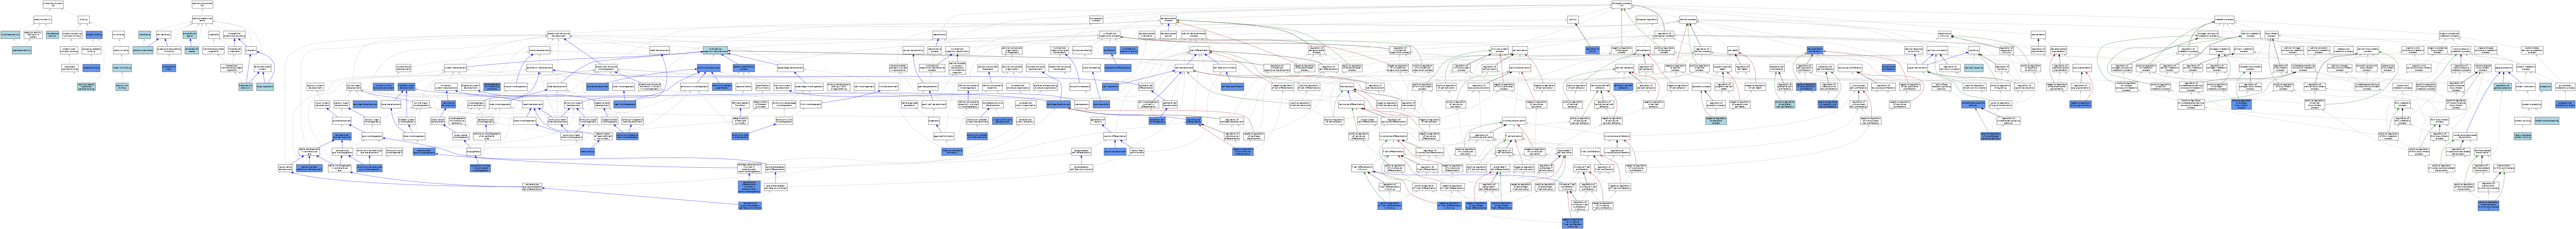Click the 'animal organ development' node

tap(354, 87)
